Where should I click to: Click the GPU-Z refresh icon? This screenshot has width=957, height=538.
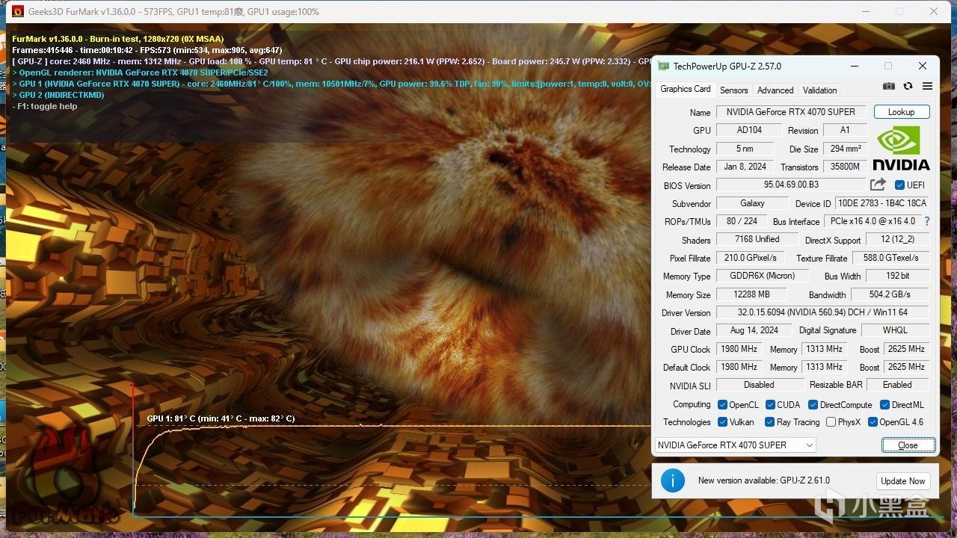tap(908, 87)
